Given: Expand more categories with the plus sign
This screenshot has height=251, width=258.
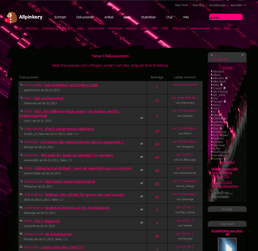Looking at the screenshot, I should [x=238, y=28].
